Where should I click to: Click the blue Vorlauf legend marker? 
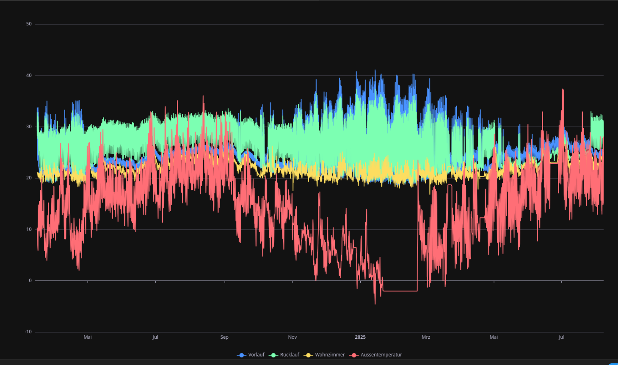[242, 355]
